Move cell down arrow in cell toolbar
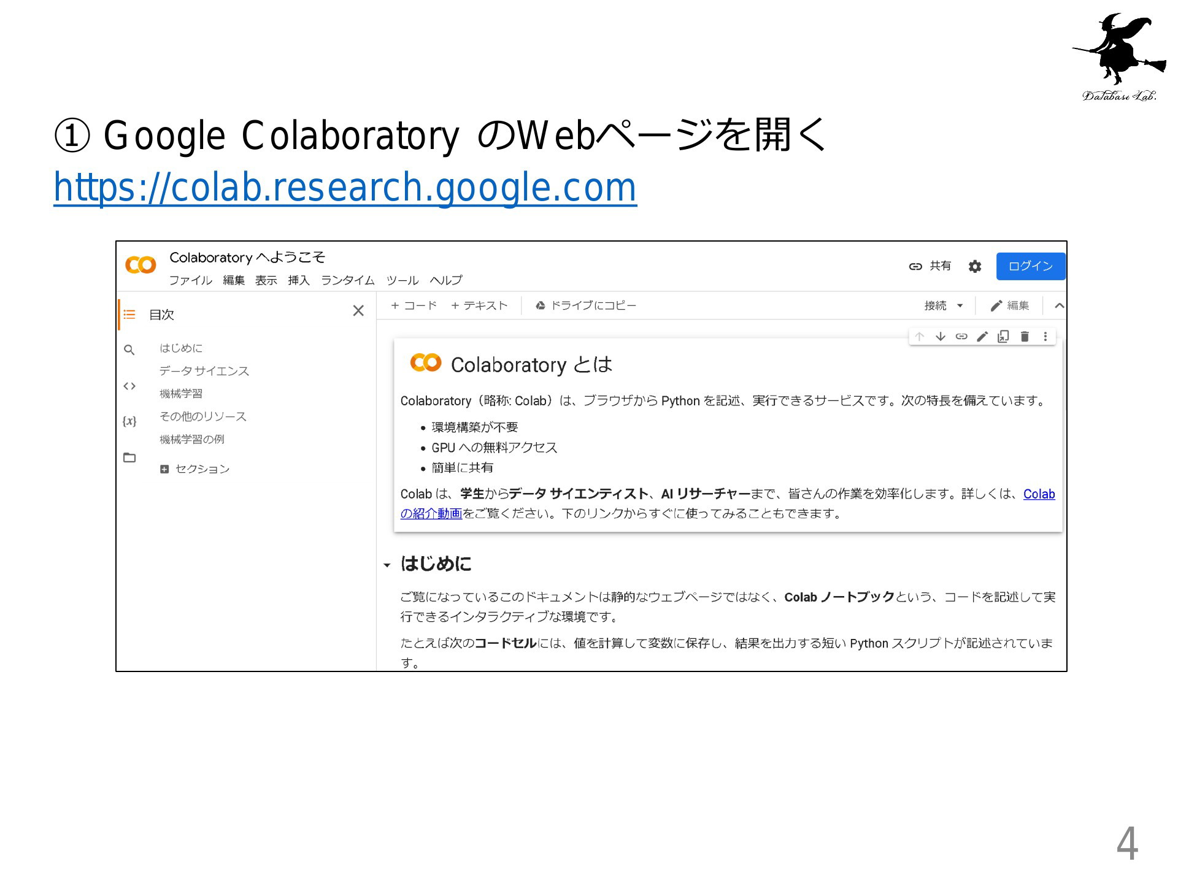The image size is (1178, 883). [x=941, y=336]
